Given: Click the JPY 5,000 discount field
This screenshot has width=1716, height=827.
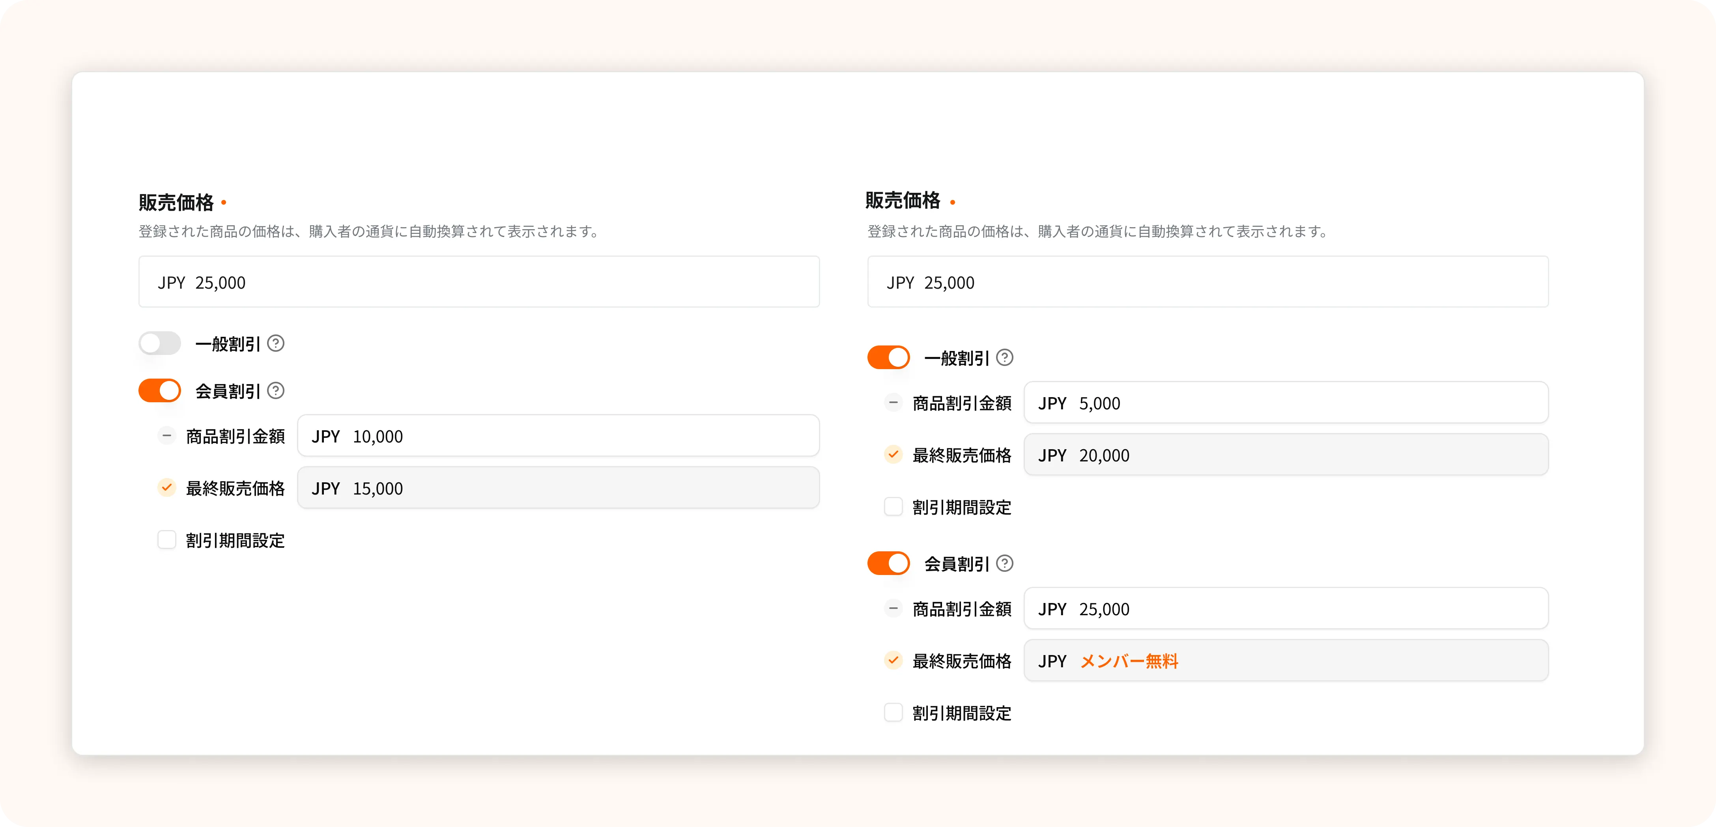Looking at the screenshot, I should pyautogui.click(x=1286, y=403).
